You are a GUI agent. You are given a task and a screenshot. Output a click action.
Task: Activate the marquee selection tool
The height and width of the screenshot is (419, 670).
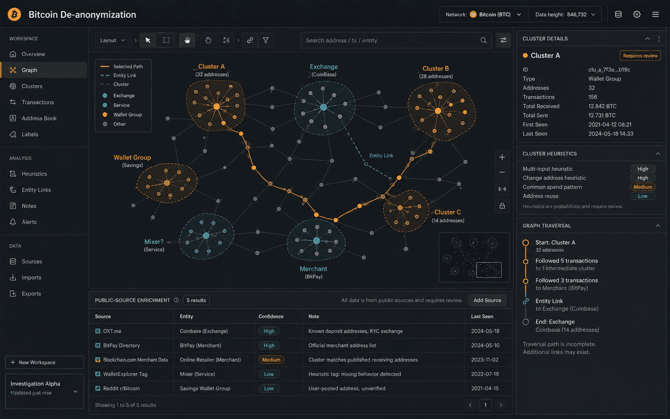coord(166,40)
